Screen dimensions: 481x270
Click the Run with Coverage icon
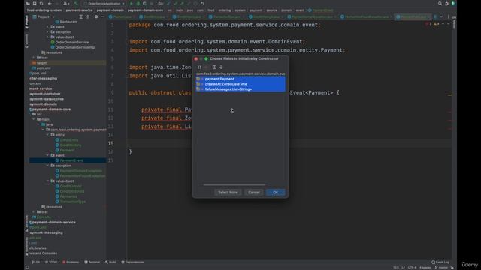point(144,4)
